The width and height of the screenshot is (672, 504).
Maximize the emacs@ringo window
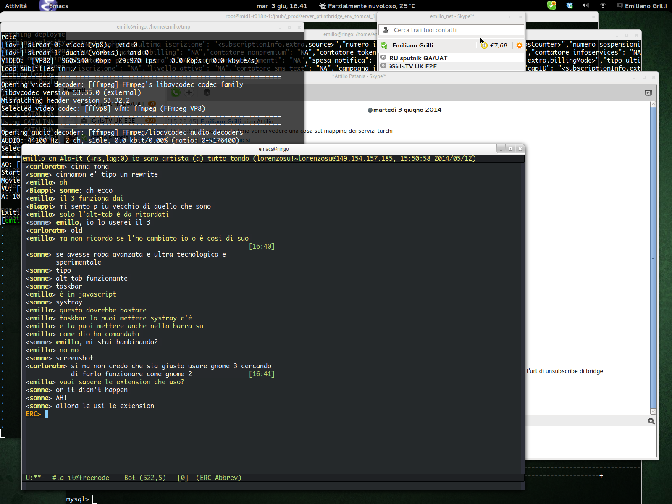510,149
